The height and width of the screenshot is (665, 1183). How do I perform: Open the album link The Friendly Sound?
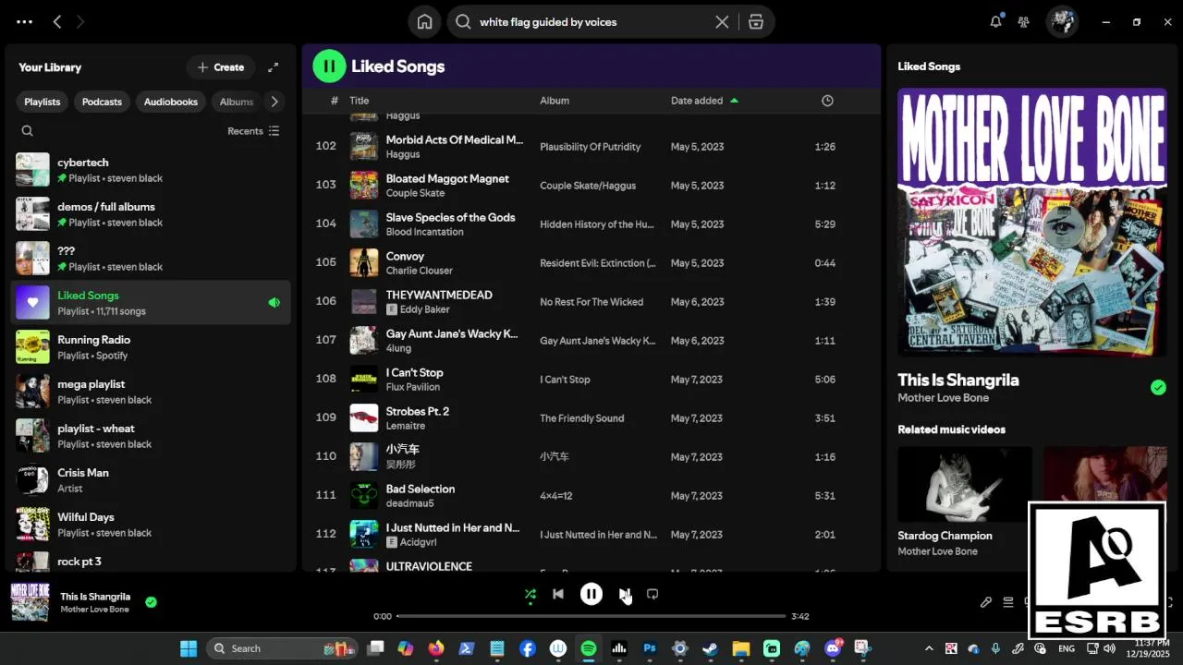(x=581, y=418)
